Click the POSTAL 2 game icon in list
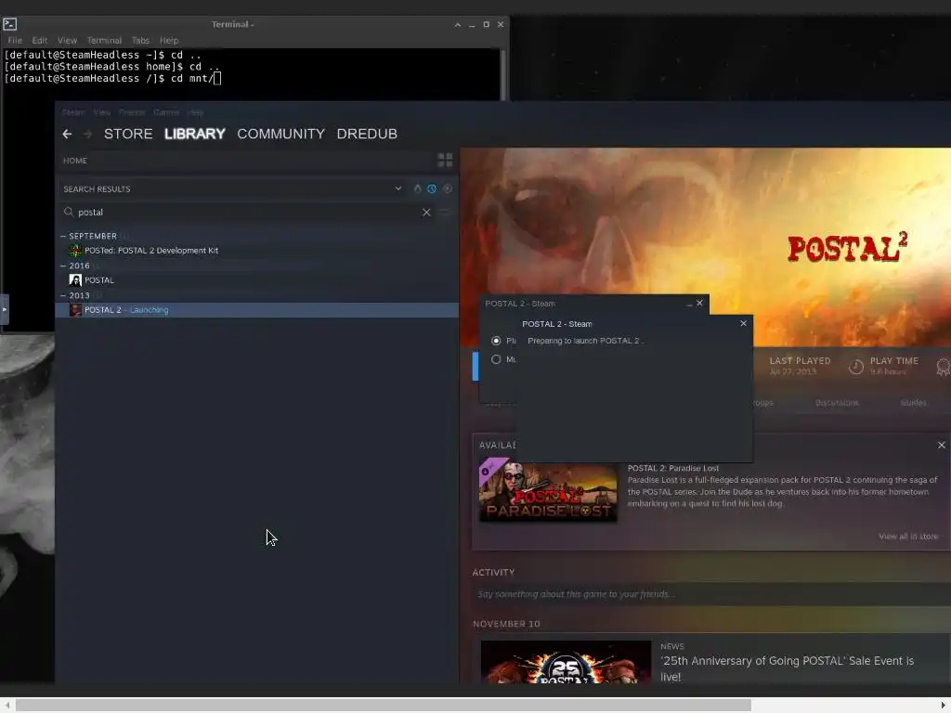The width and height of the screenshot is (951, 713). coord(75,310)
